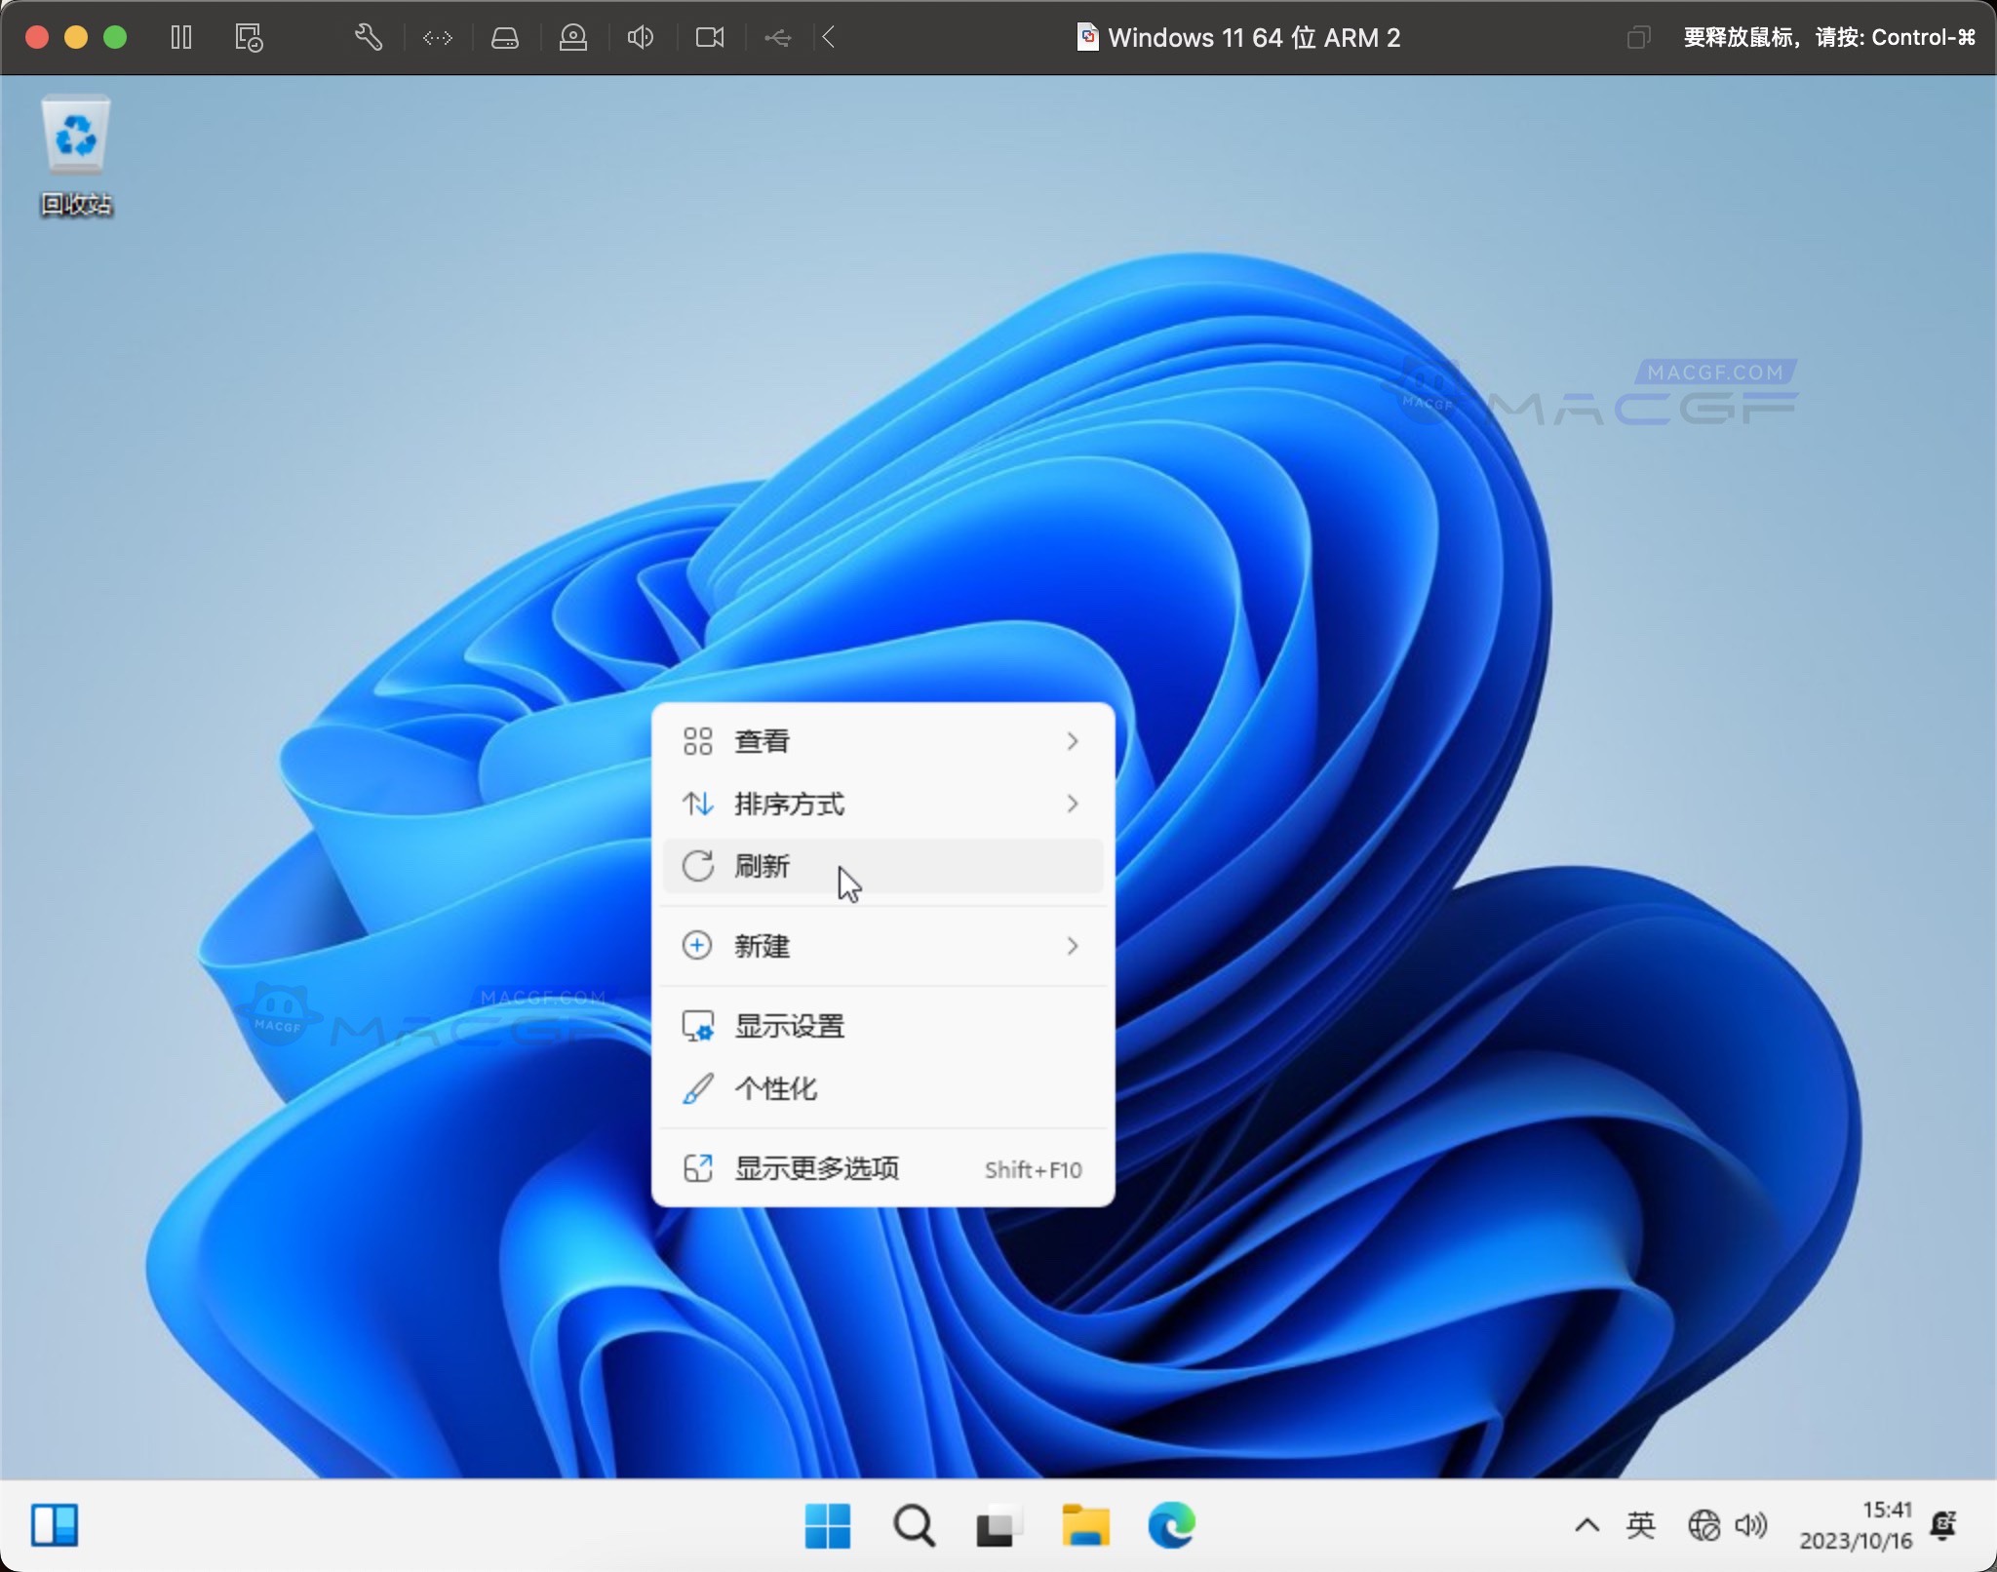Image resolution: width=1997 pixels, height=1572 pixels.
Task: Toggle the 英 input language in the tray
Action: pyautogui.click(x=1642, y=1526)
